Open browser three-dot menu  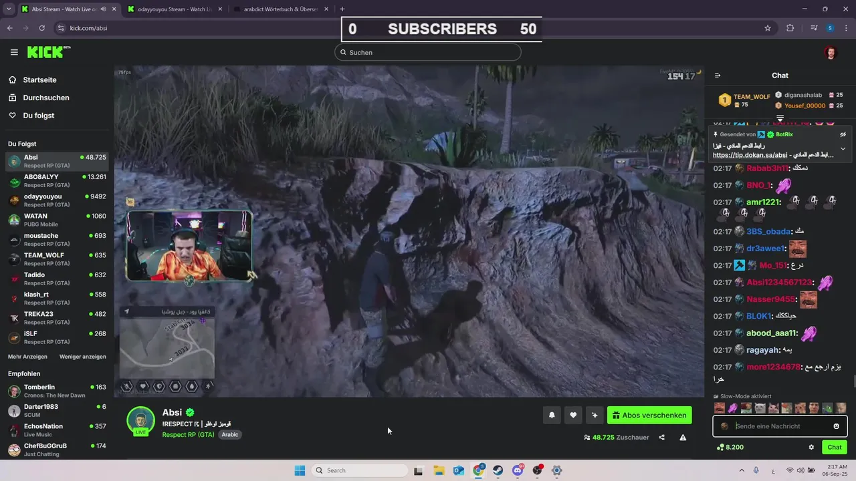(846, 28)
